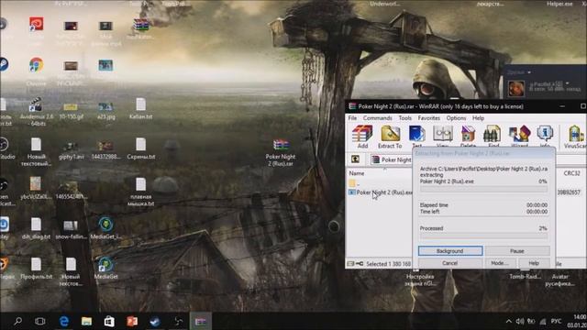
Task: Click the Test archive toolbar icon
Action: [x=416, y=137]
